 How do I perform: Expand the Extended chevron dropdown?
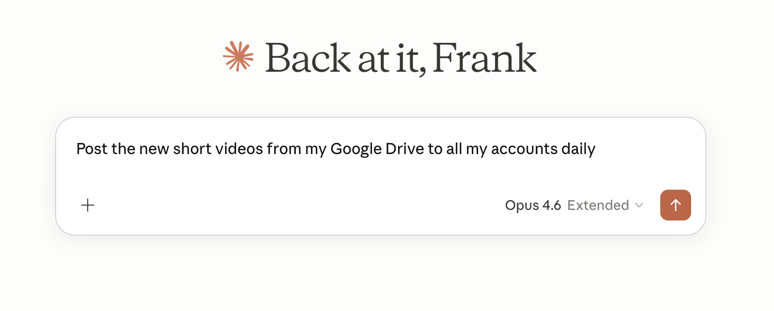640,205
